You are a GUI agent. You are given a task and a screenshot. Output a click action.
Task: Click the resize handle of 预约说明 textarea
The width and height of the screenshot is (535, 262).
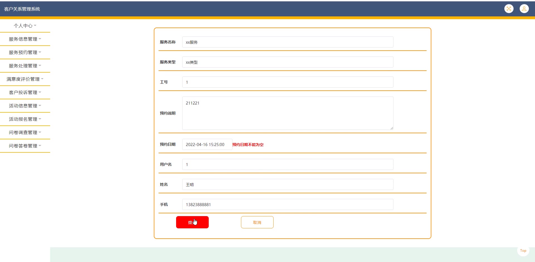tap(391, 128)
